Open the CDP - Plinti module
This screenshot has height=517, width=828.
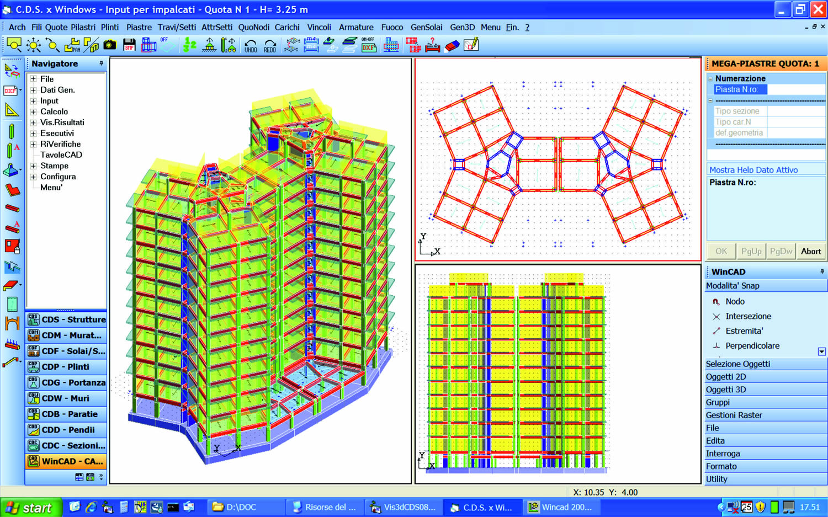pos(66,367)
